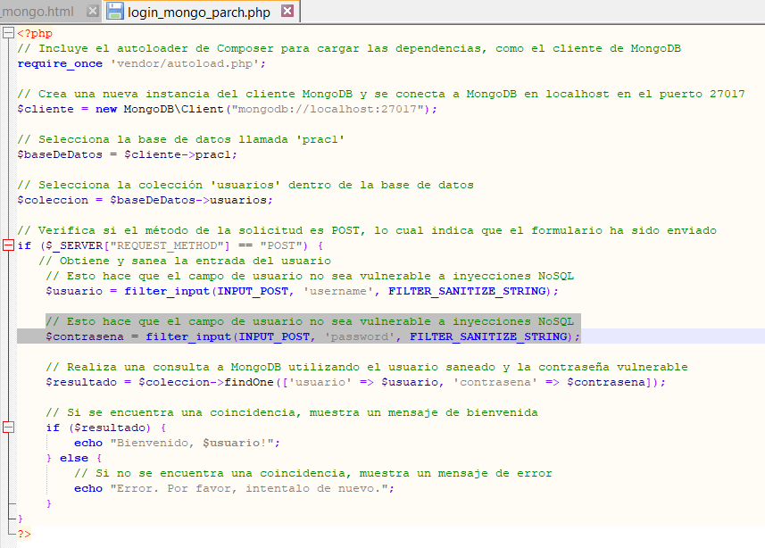
Task: Collapse the REQUEST_METHOD if block fold marker
Action: coord(8,245)
